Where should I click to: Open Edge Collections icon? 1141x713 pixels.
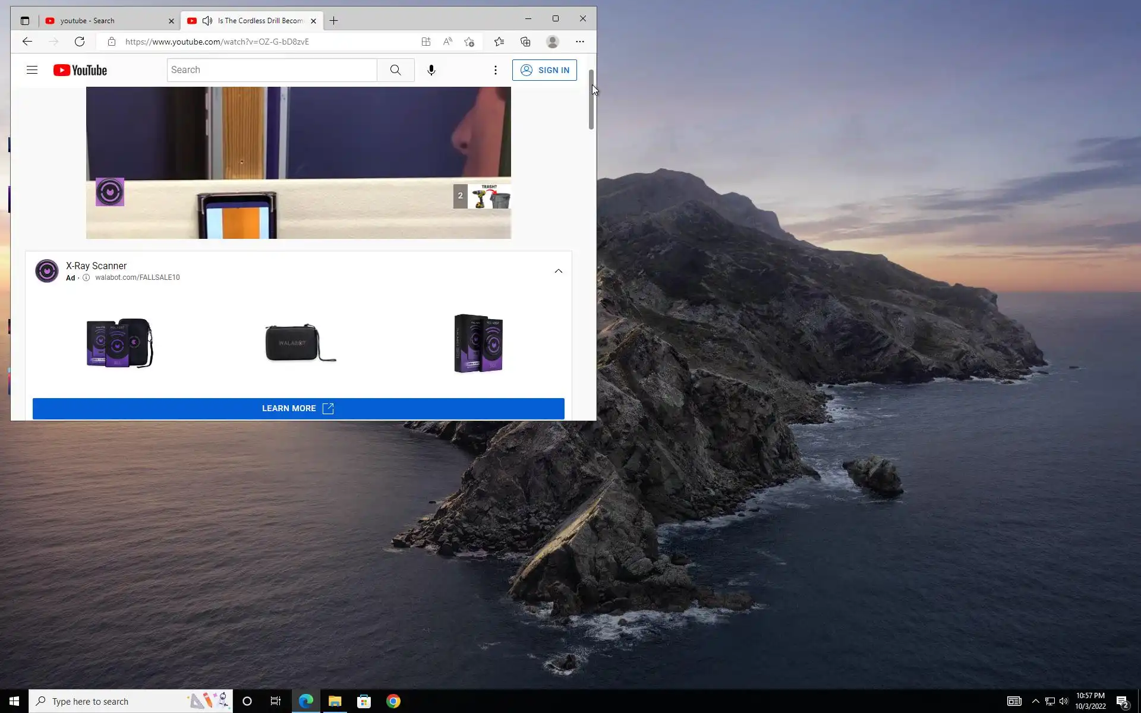click(525, 42)
